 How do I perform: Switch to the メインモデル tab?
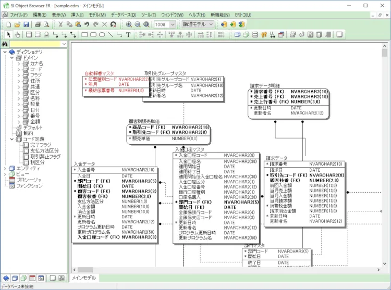pos(84,278)
